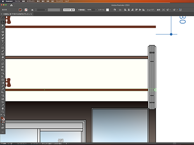Click the vertical align top icon
The image size is (194, 145).
pyautogui.click(x=137, y=10)
